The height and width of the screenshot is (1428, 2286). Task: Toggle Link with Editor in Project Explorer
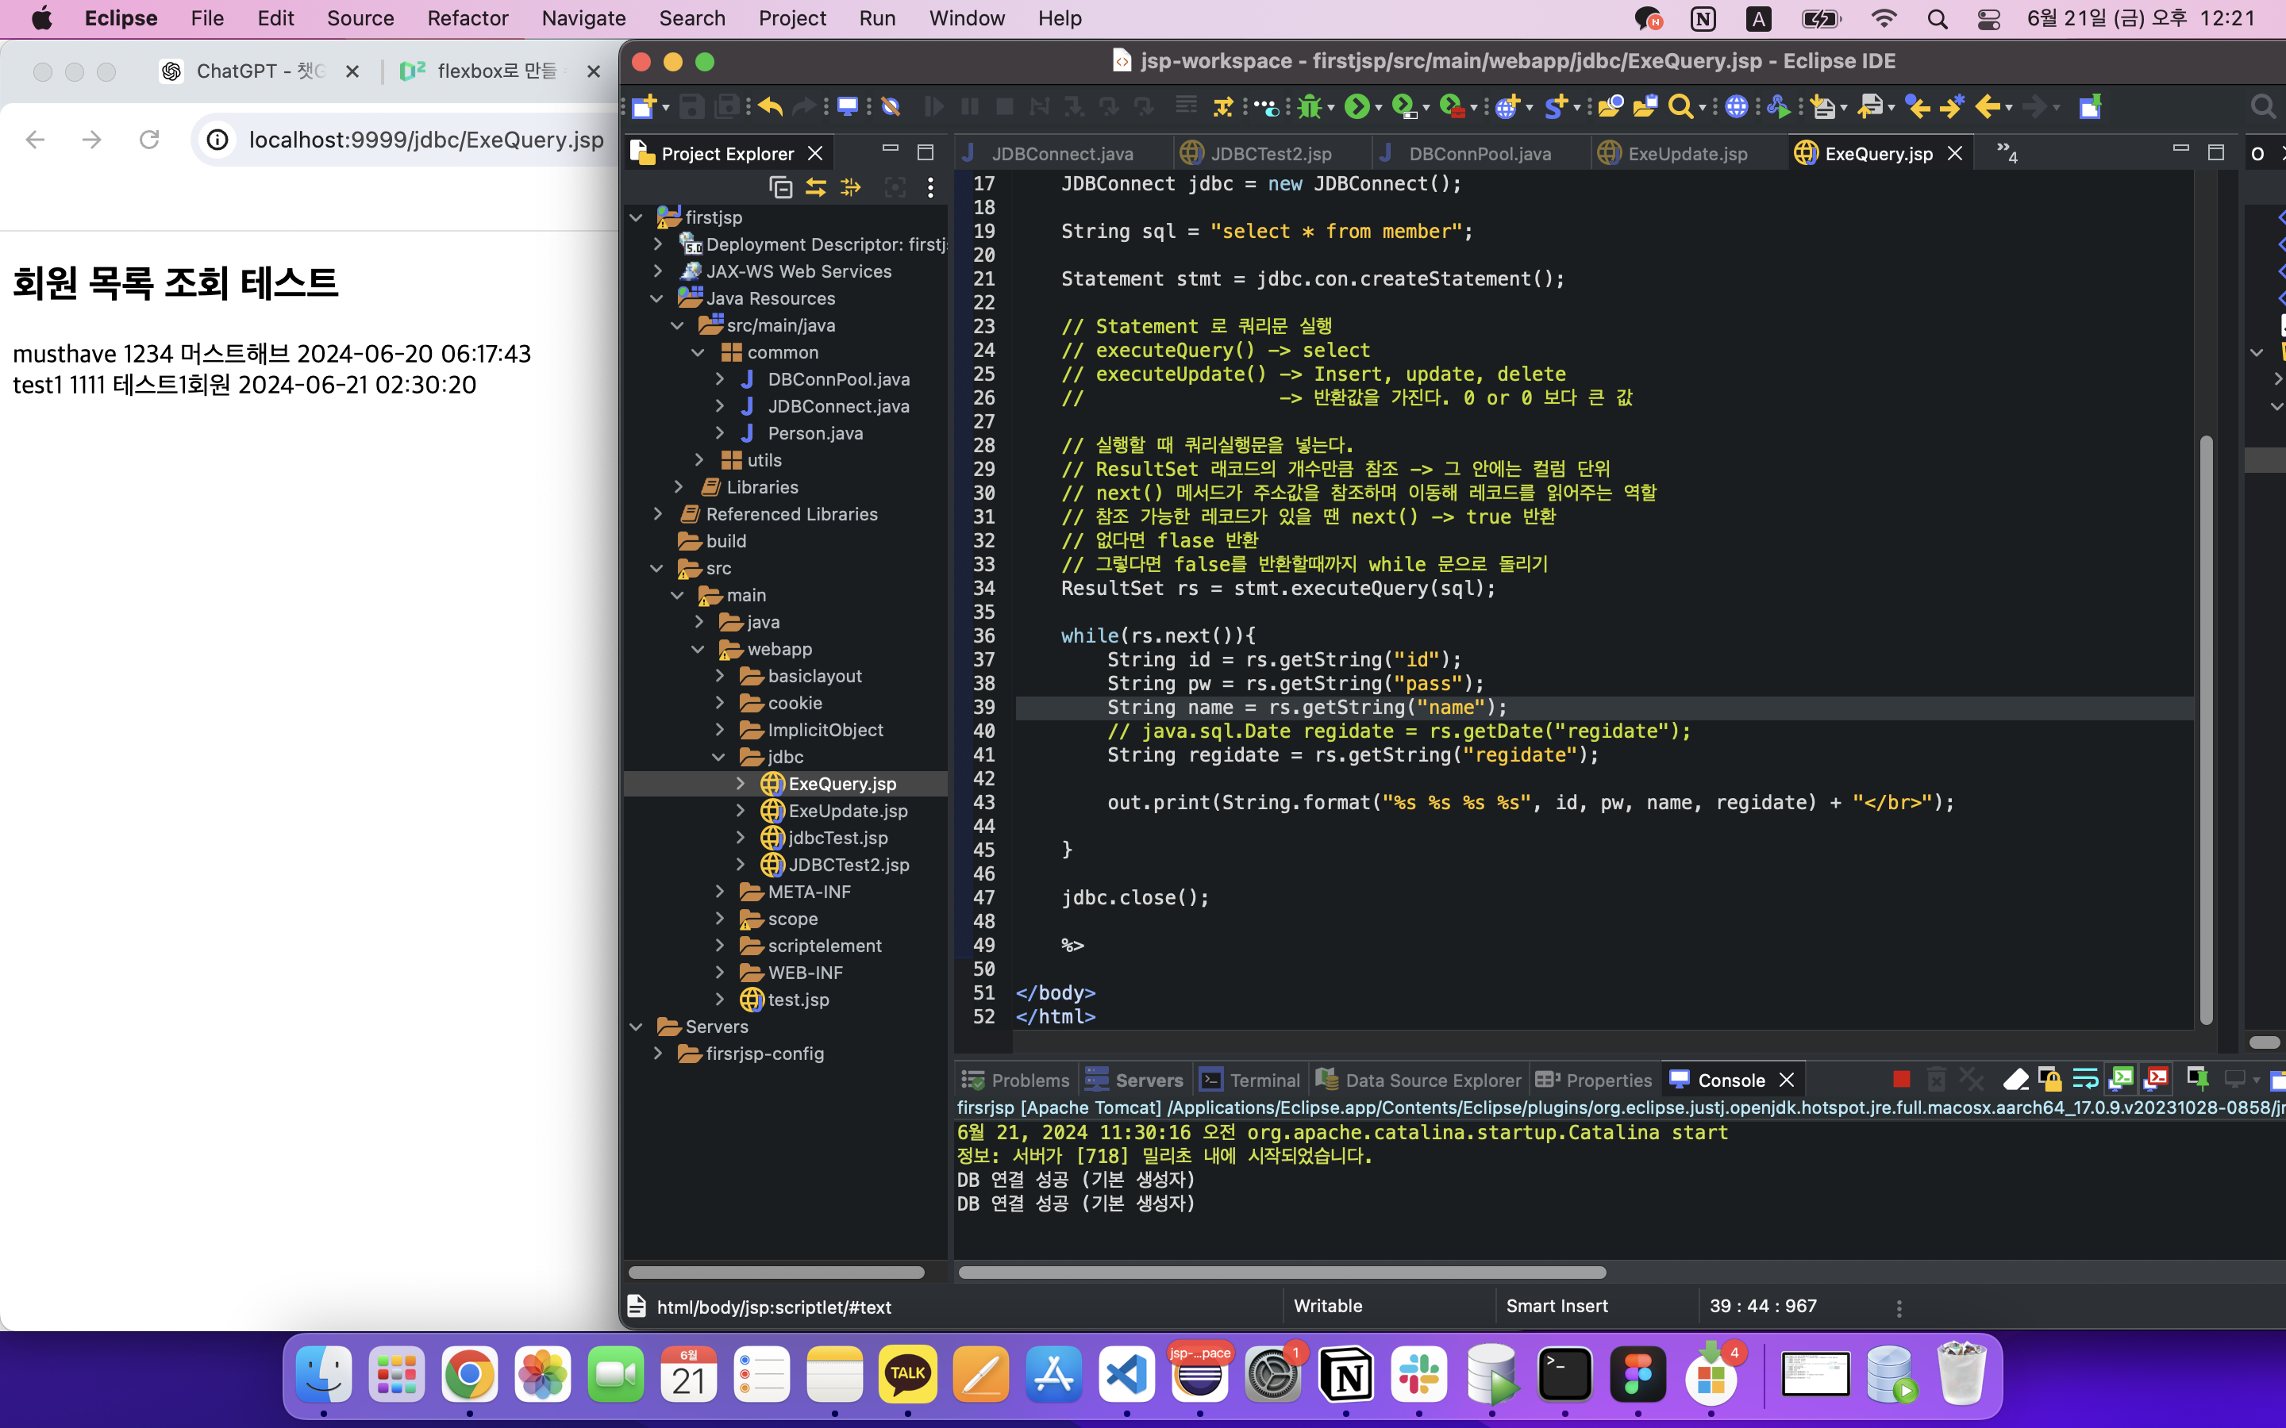coord(815,187)
